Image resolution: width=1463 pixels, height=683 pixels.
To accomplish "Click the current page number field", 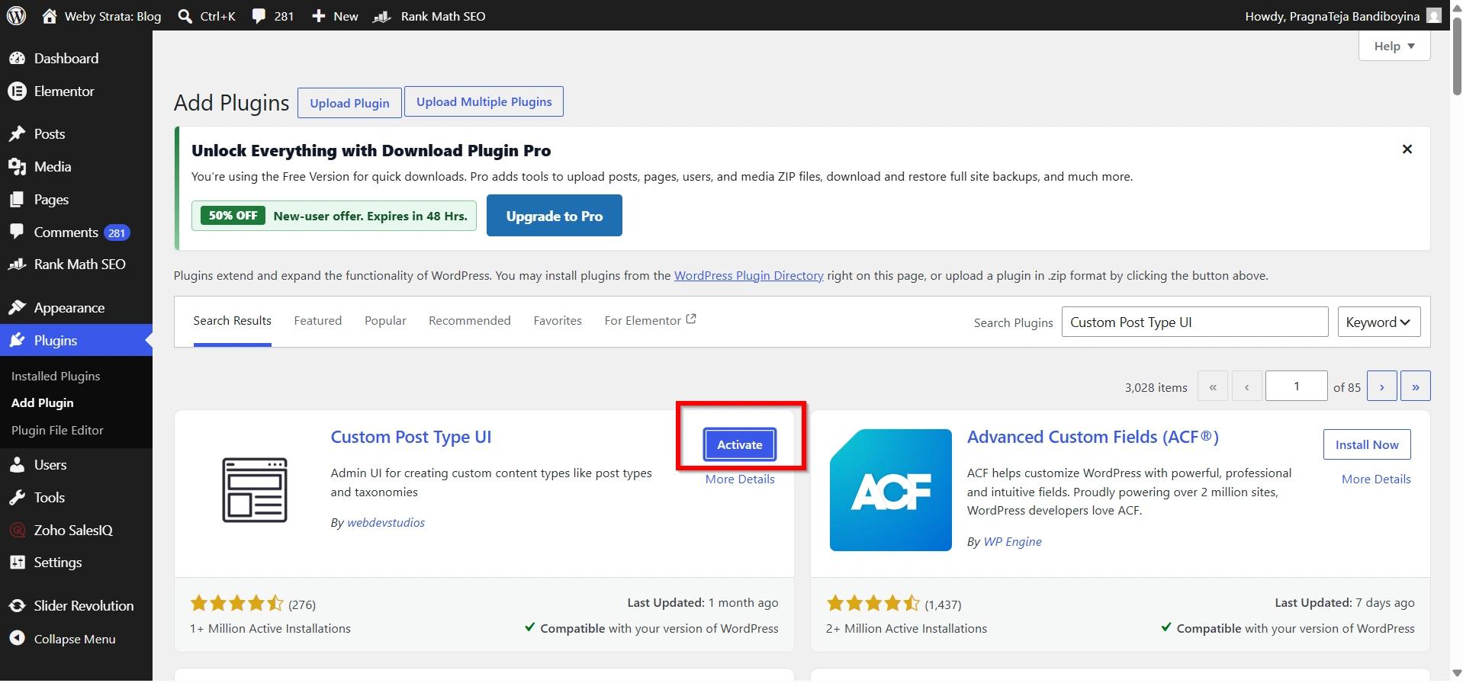I will click(x=1297, y=386).
